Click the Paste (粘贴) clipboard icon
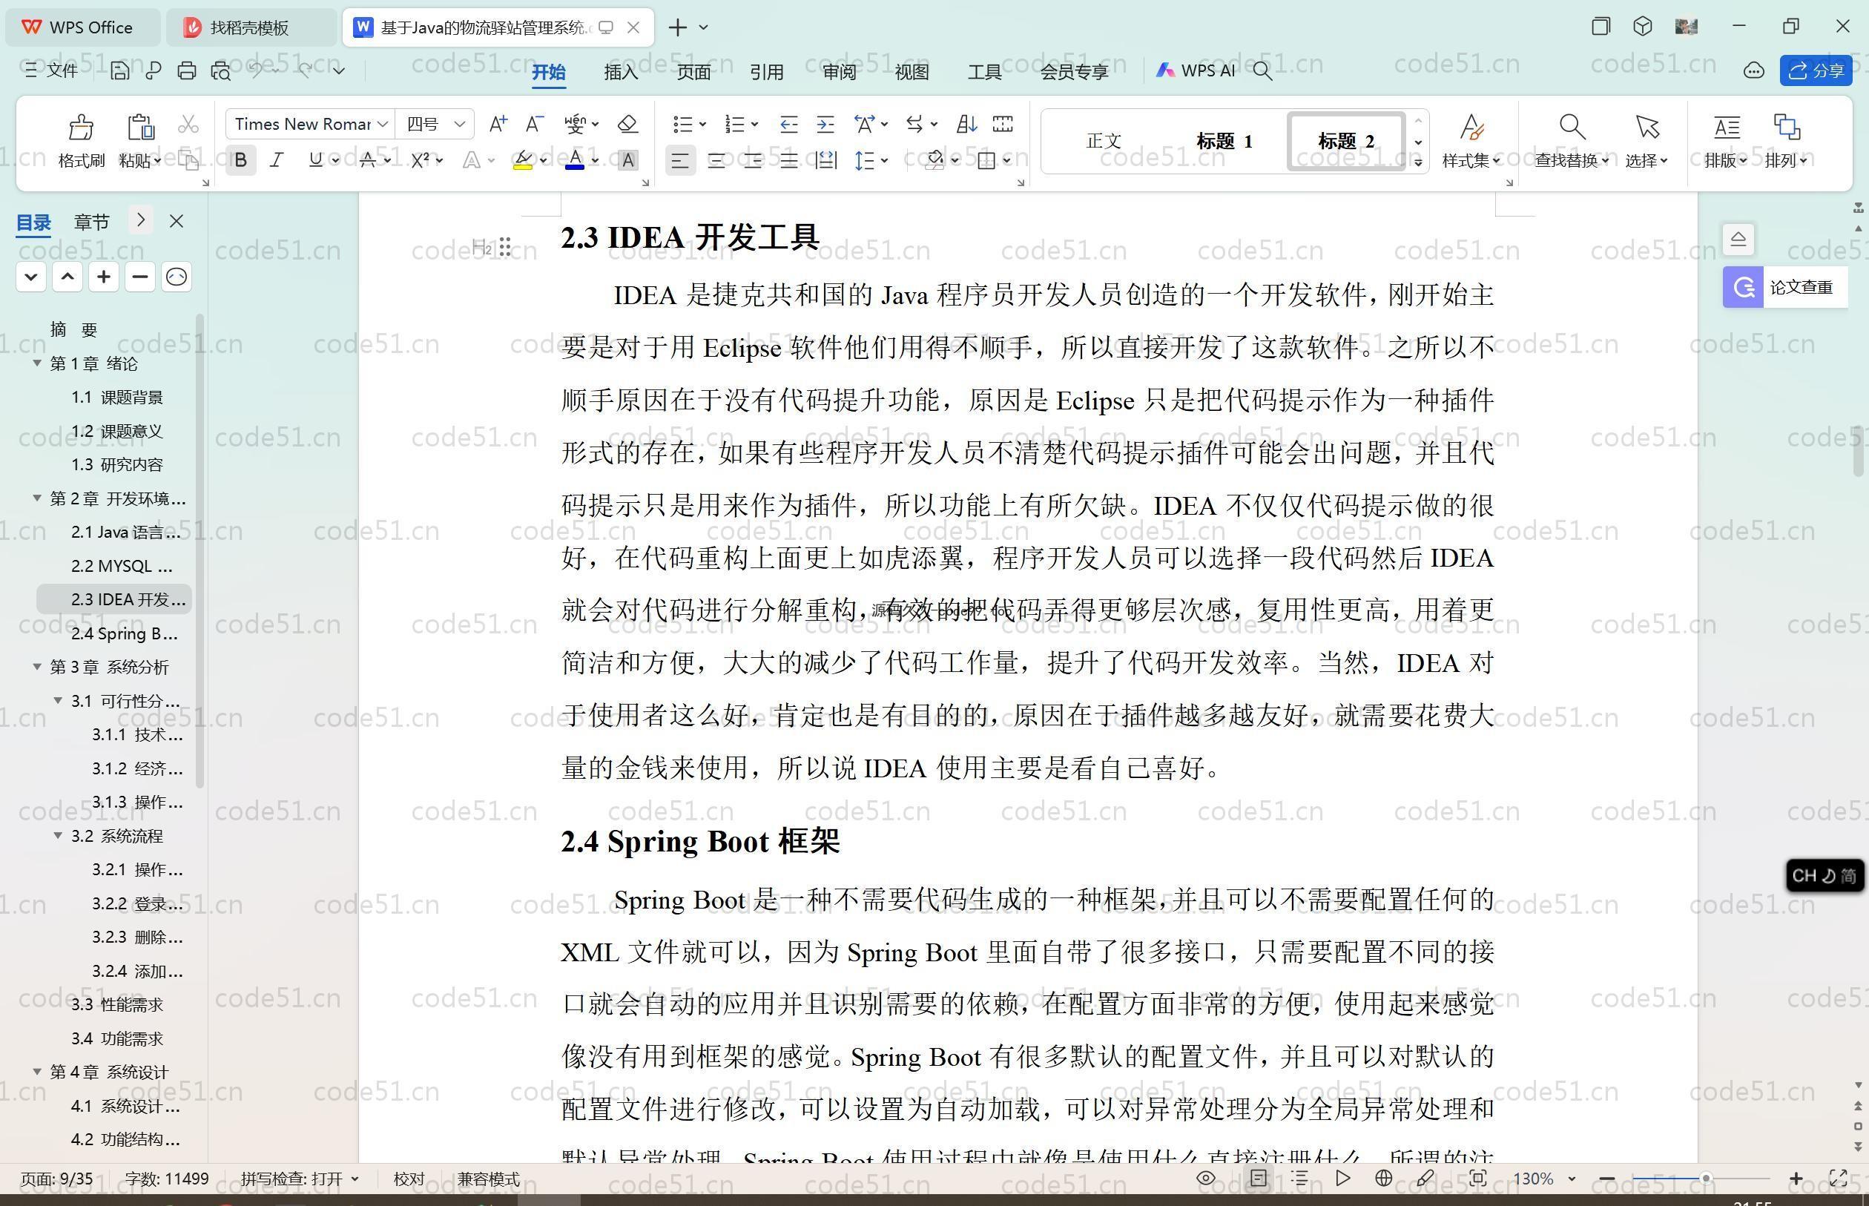 pos(141,126)
